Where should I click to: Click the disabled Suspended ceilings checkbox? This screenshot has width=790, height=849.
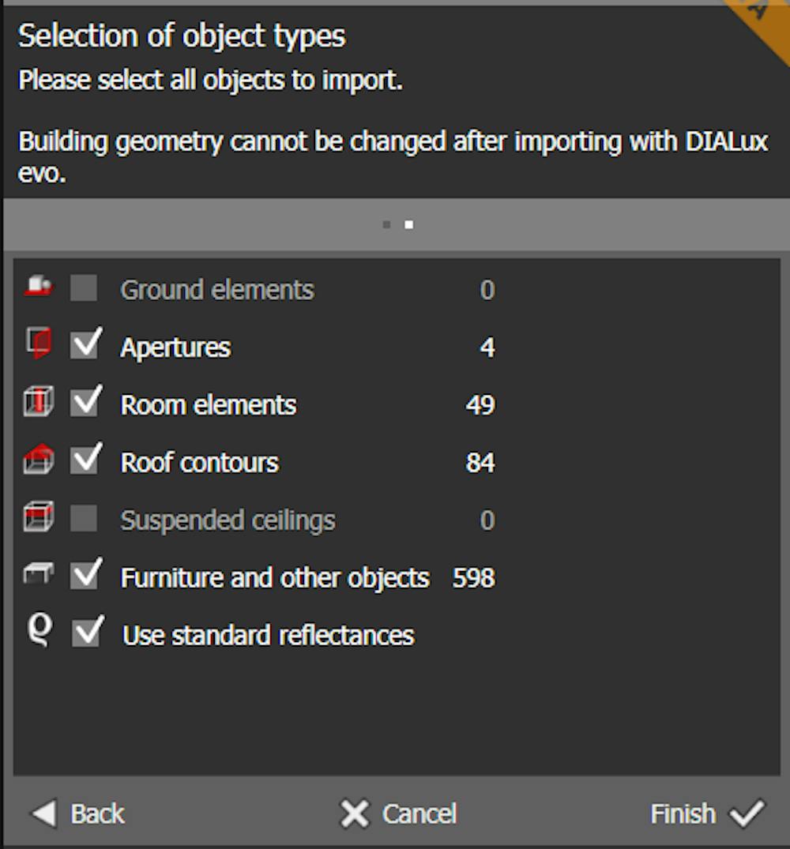(84, 518)
